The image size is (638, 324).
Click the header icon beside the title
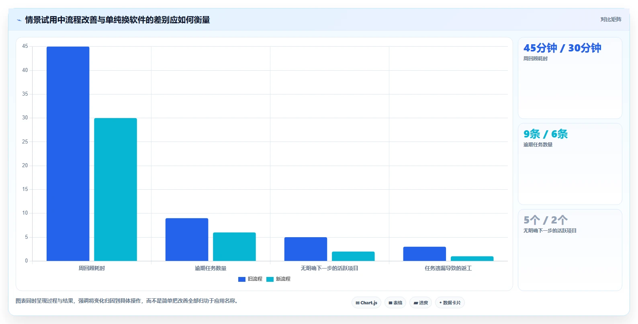click(x=19, y=20)
